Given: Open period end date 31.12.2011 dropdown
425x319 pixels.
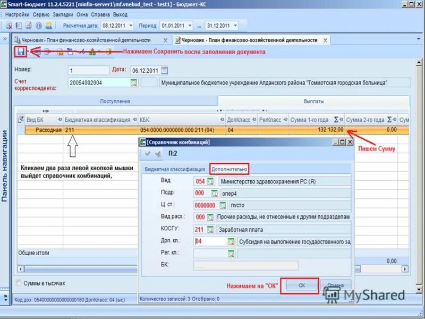Looking at the screenshot, I should [235, 26].
